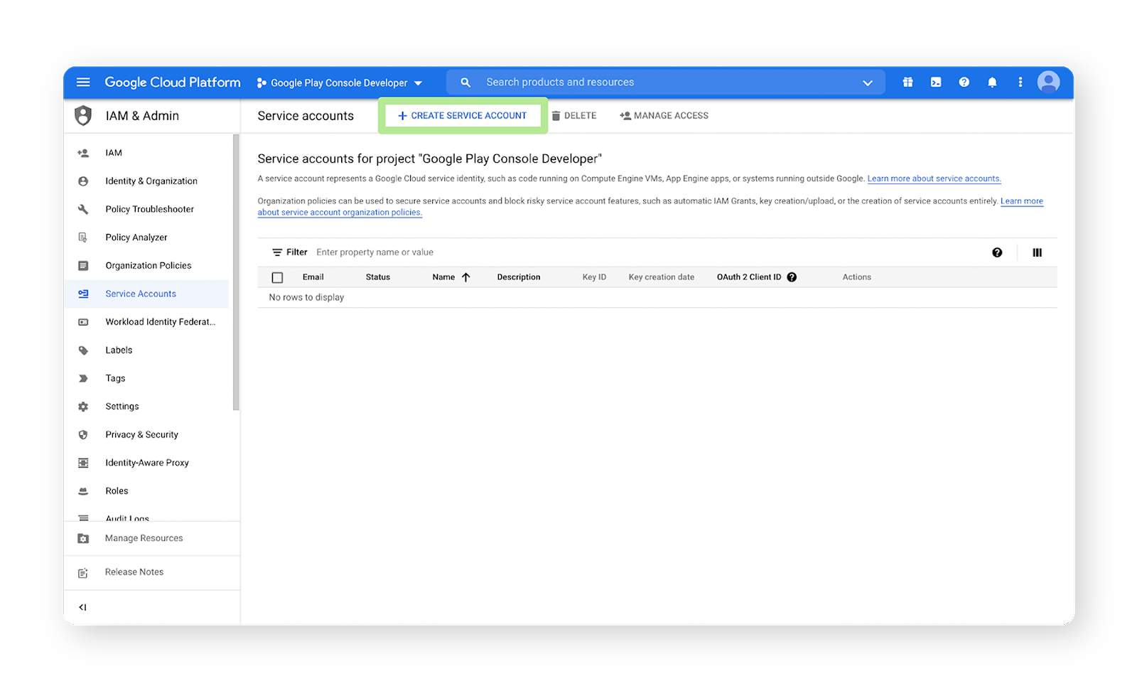1137x691 pixels.
Task: Open the Learn more about service accounts link
Action: (x=933, y=178)
